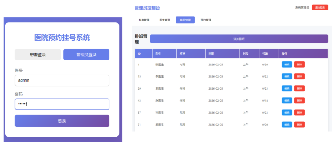
Task: Edit the 赵医生 schedule entry
Action: pyautogui.click(x=287, y=100)
